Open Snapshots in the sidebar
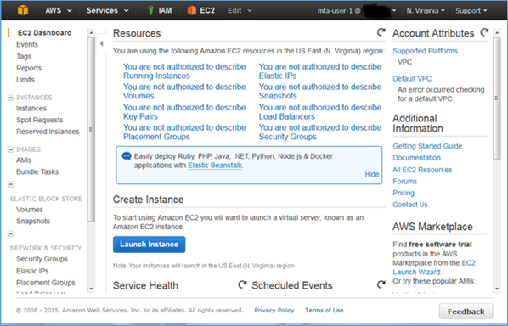Viewport: 508px width, 326px height. (x=33, y=221)
